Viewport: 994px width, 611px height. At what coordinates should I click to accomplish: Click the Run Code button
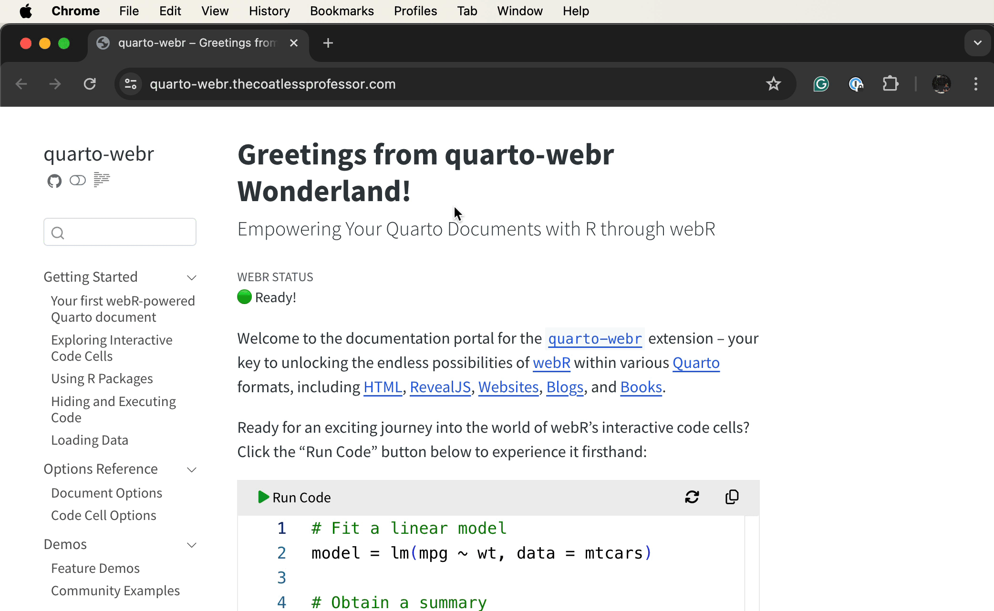tap(294, 497)
